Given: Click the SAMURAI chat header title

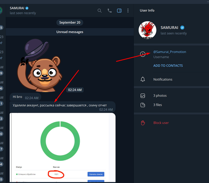Looking at the screenshot, I should 17,8.
